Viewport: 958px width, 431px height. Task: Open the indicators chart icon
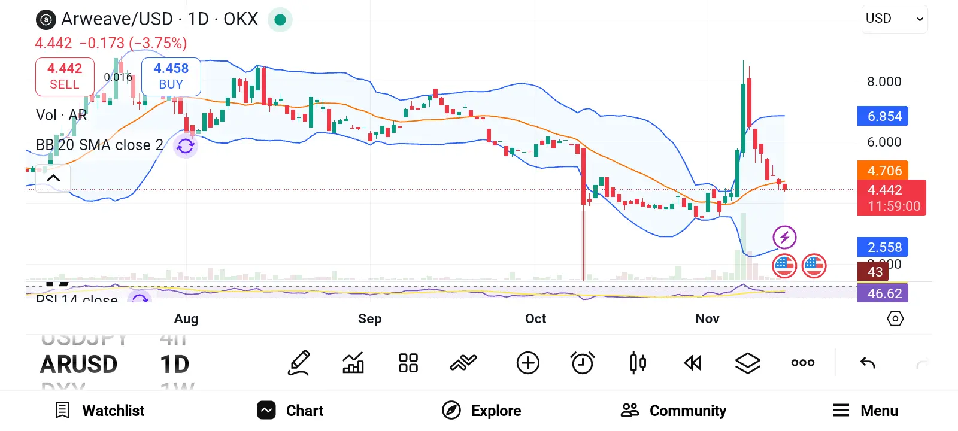(x=353, y=363)
